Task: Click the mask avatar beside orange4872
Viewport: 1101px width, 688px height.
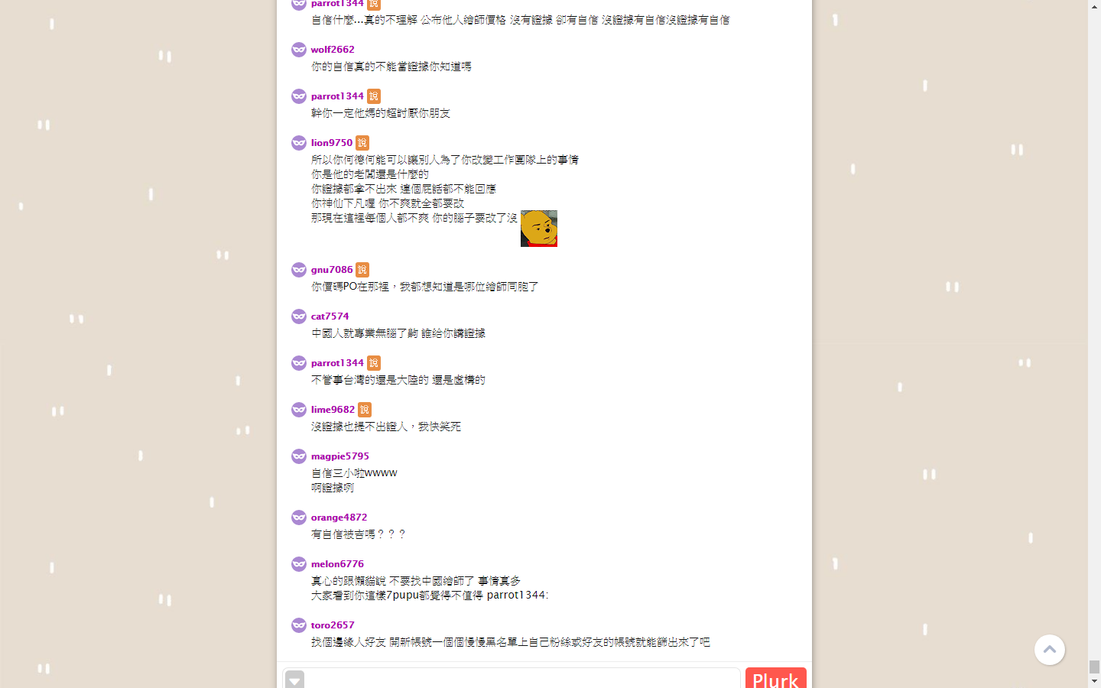Action: click(299, 518)
